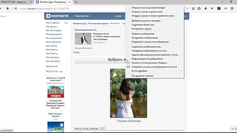Open the Татьяна Абзалова profile name

[x=128, y=121]
